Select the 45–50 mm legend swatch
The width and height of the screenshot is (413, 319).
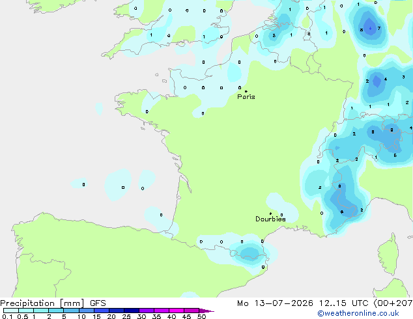[x=192, y=311]
